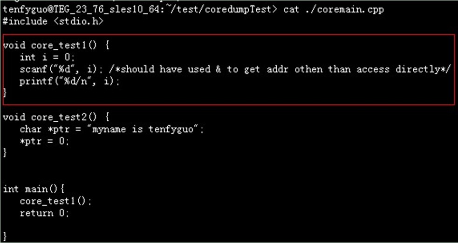
Task: Click the cat ./coremain.cpp command text
Action: (x=333, y=10)
